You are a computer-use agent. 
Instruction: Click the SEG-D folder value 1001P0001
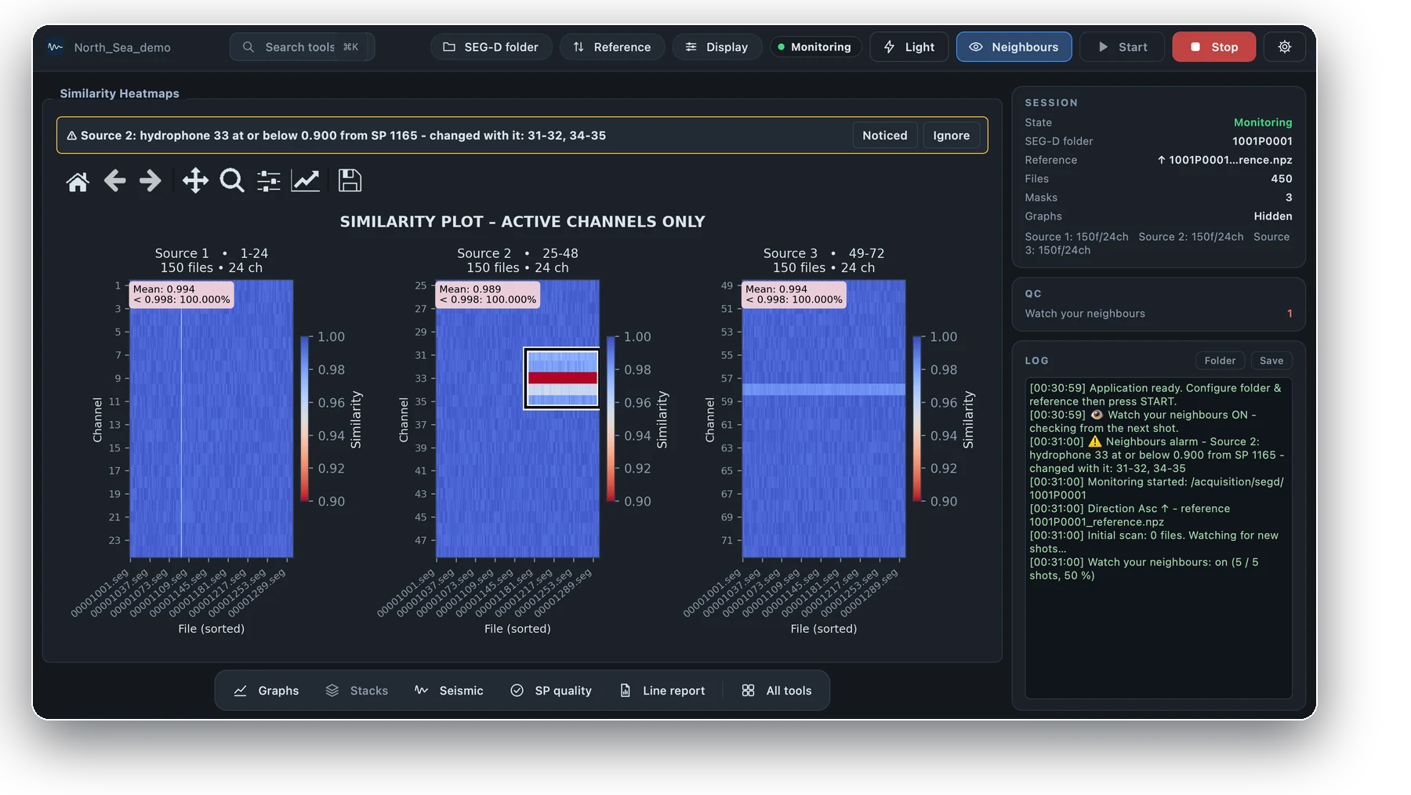[1262, 141]
